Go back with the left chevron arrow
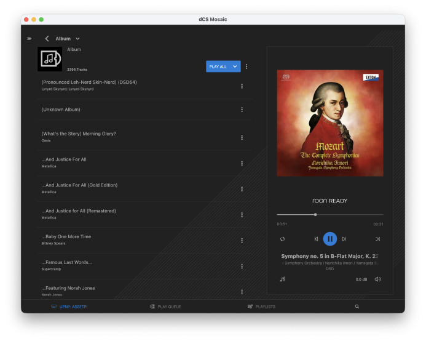Screen dimensions: 426x341 coord(47,39)
